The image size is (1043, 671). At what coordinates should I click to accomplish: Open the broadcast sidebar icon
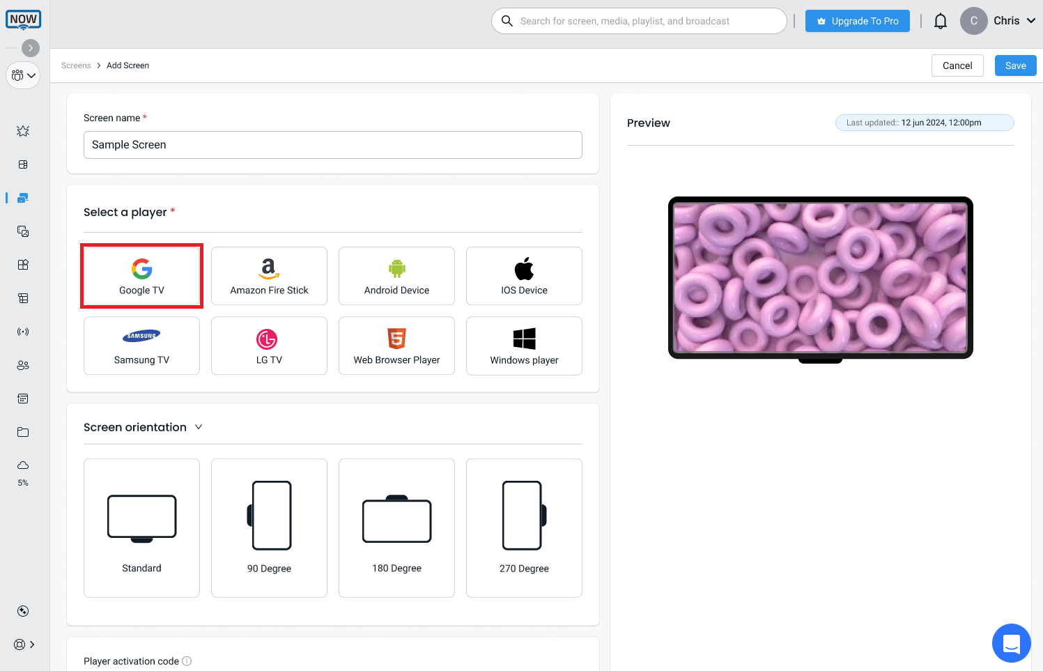[x=23, y=331]
